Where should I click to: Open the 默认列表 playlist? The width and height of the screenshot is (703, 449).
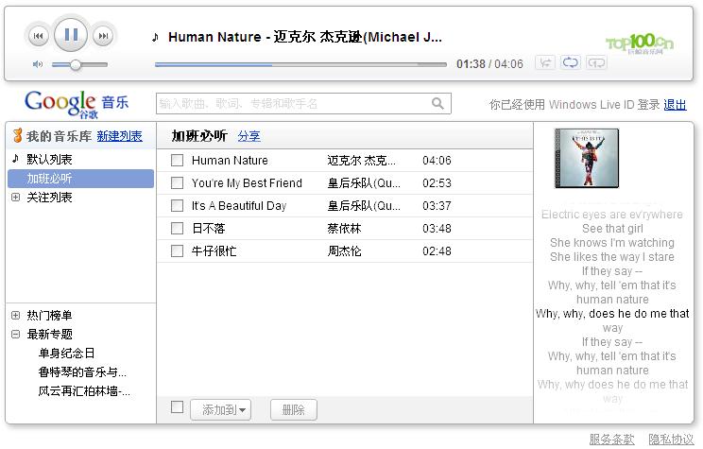point(49,159)
